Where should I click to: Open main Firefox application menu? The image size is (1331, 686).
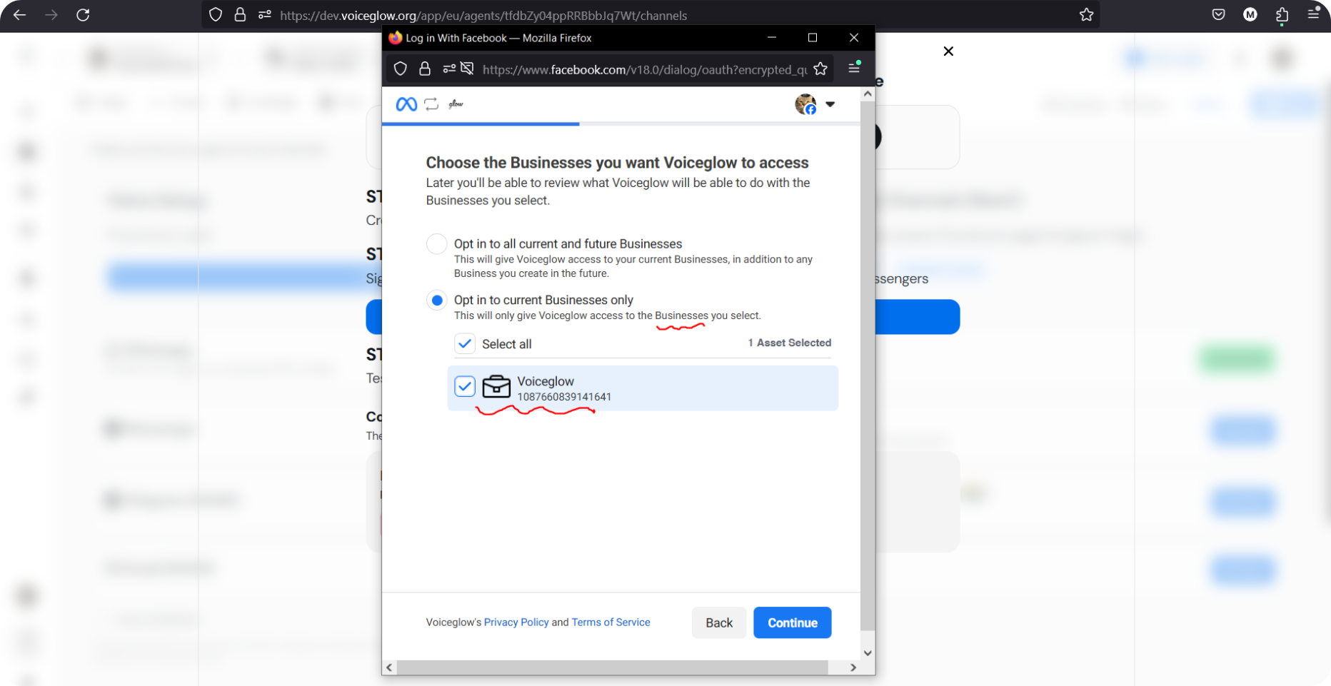[x=1313, y=14]
